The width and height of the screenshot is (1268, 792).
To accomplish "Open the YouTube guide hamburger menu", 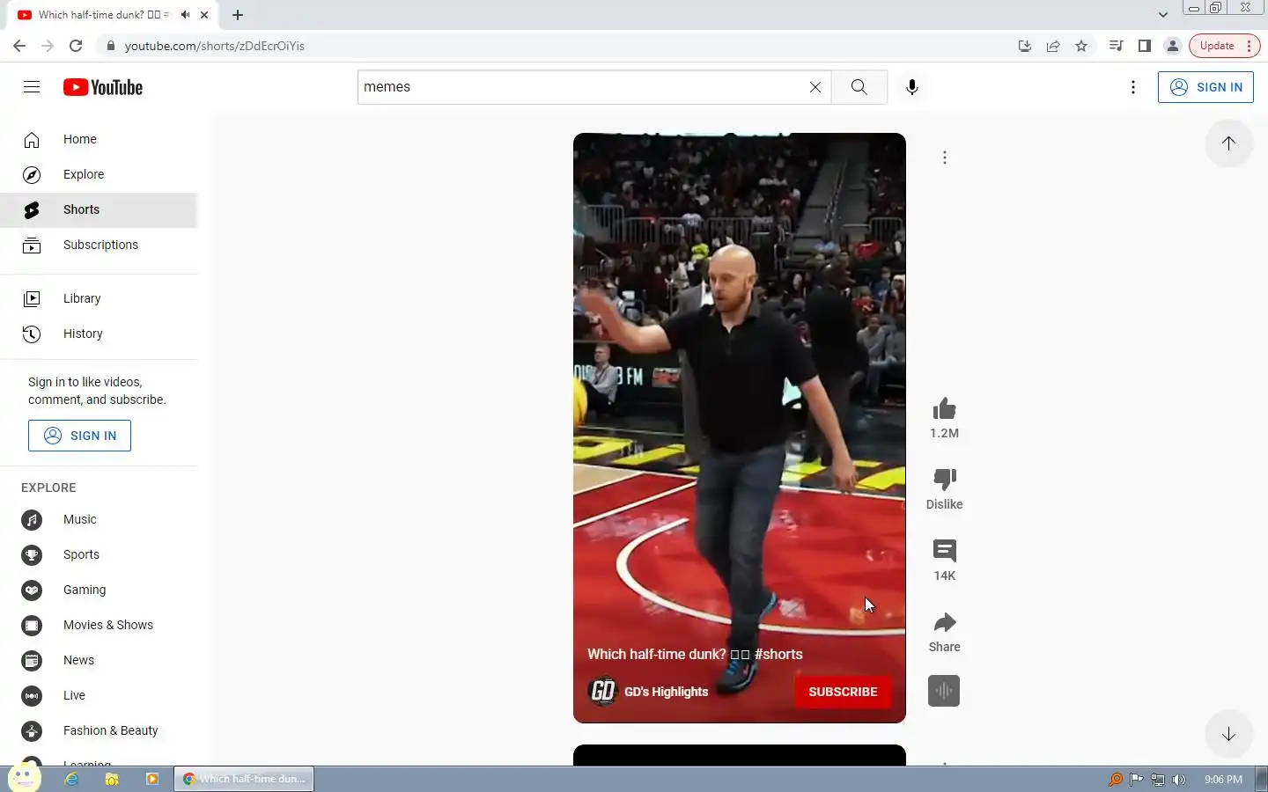I will [32, 86].
